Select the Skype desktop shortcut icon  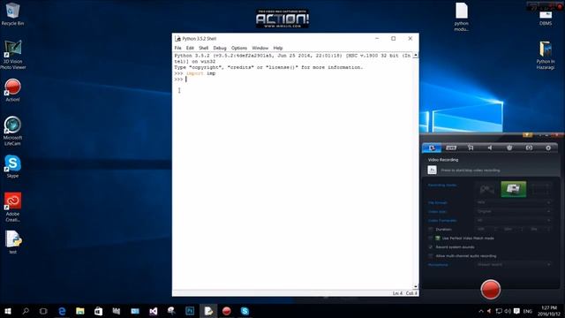tap(12, 166)
